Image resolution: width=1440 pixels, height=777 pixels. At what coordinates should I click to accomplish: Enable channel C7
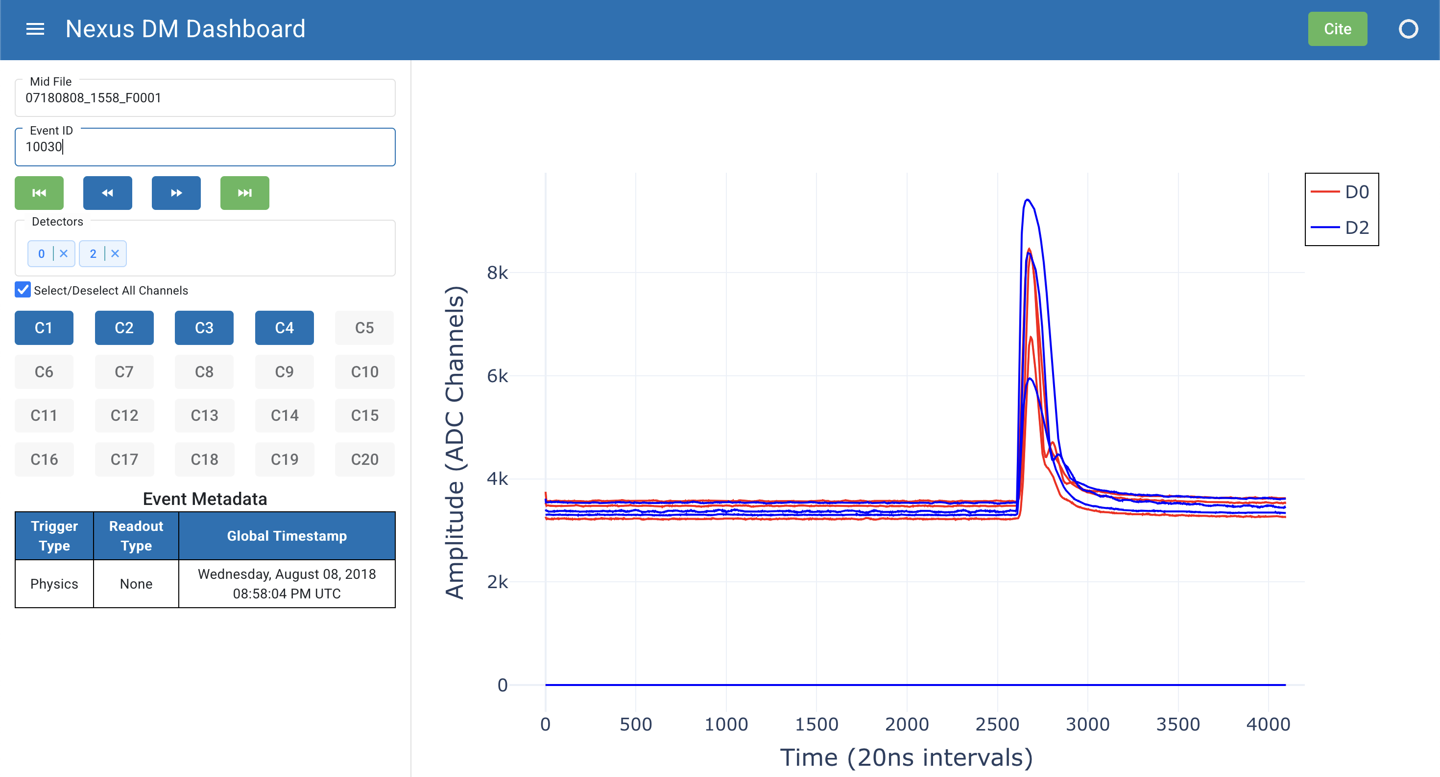point(124,371)
